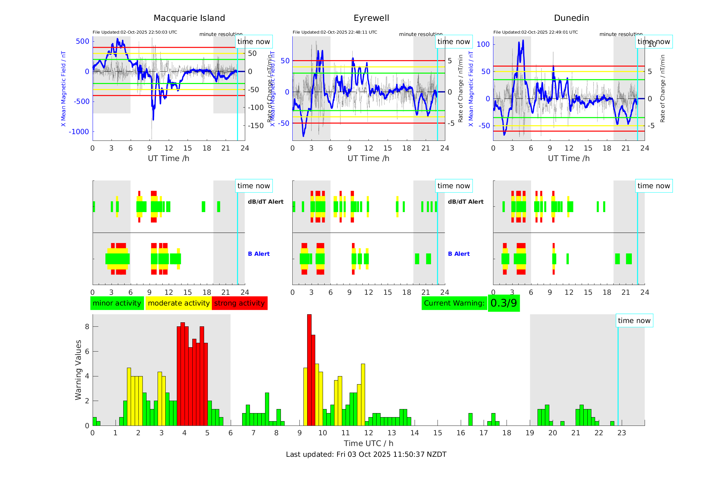Click the 'Last updated' timestamp text
Image resolution: width=713 pixels, height=483 pixels.
(x=366, y=454)
